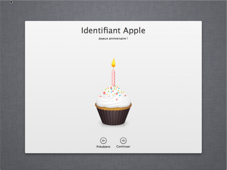The height and width of the screenshot is (170, 227).
Task: Click the Précédent left-arrow icon
Action: pos(103,141)
